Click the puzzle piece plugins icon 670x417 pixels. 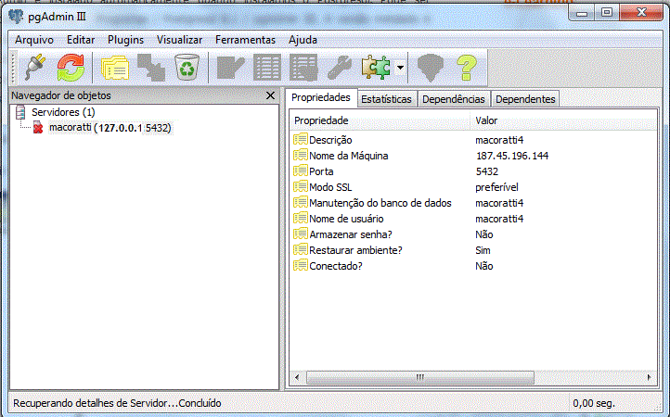(x=376, y=67)
